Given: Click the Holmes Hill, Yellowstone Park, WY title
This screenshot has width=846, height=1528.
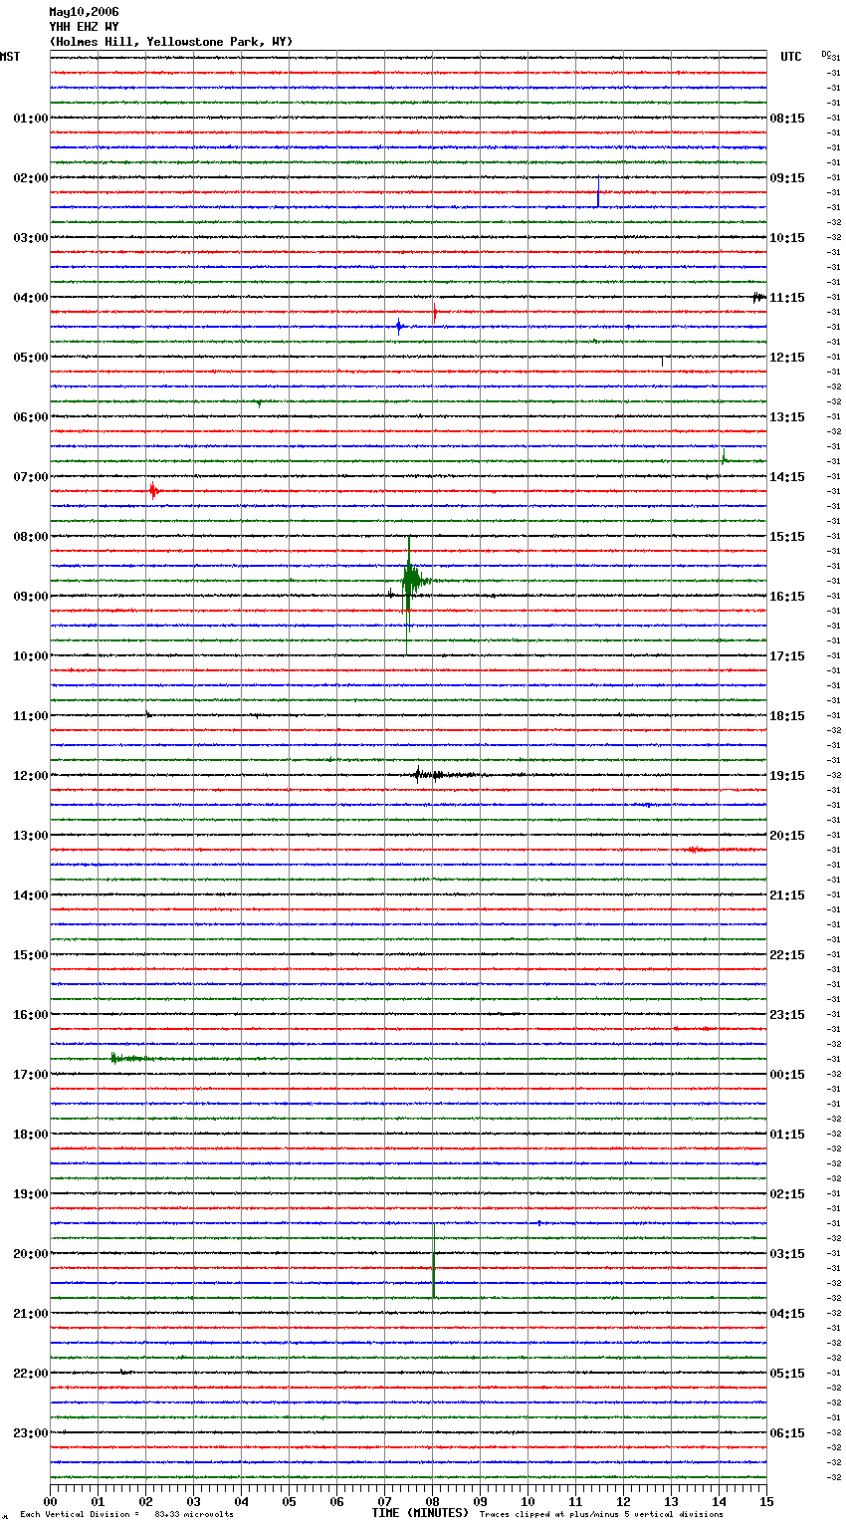Looking at the screenshot, I should pyautogui.click(x=171, y=42).
